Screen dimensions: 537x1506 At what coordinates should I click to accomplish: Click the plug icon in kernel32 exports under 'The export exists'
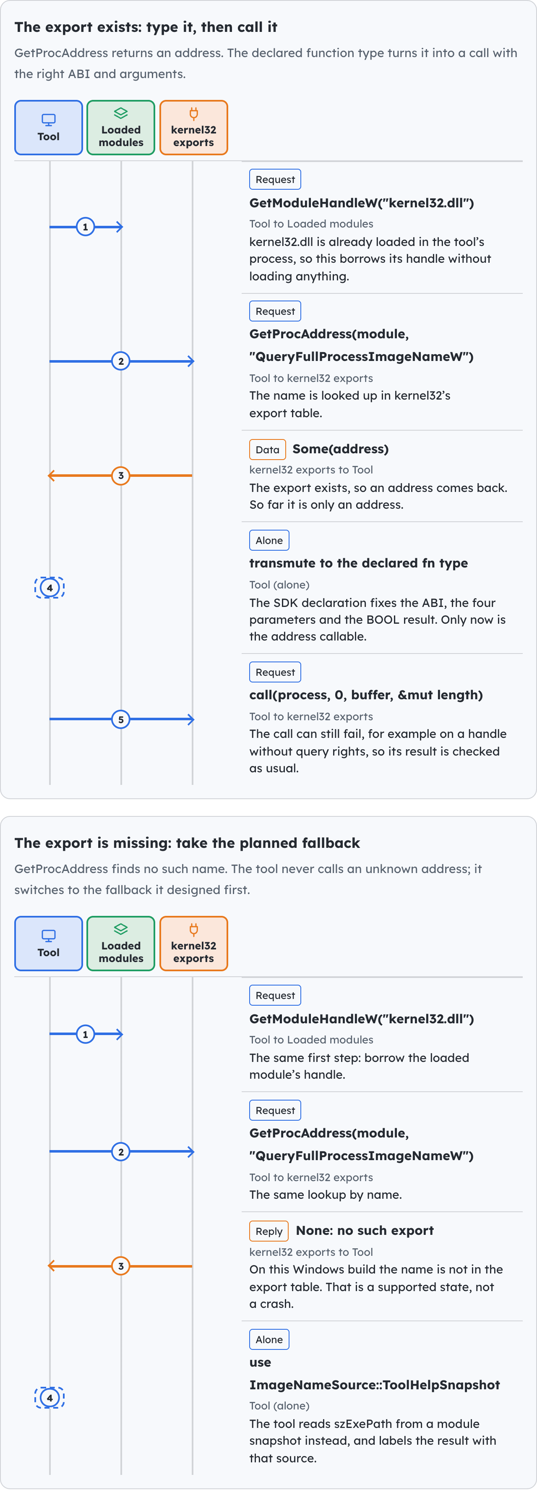point(193,113)
